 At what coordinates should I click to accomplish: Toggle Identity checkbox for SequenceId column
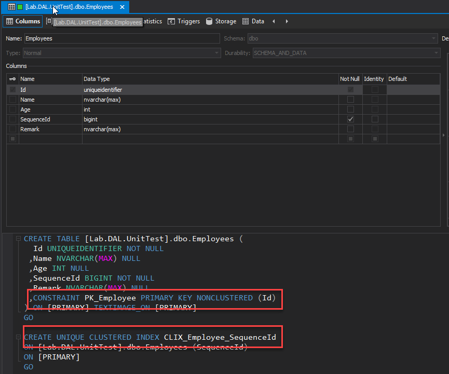coord(375,119)
